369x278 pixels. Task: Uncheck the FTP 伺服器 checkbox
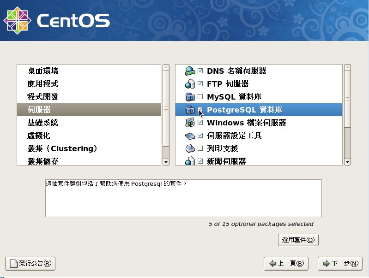click(x=200, y=83)
